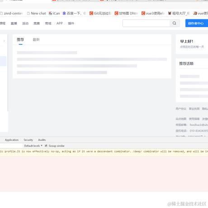Image resolution: width=208 pixels, height=208 pixels.
Task: Open the Default levels dropdown
Action: coord(33,146)
